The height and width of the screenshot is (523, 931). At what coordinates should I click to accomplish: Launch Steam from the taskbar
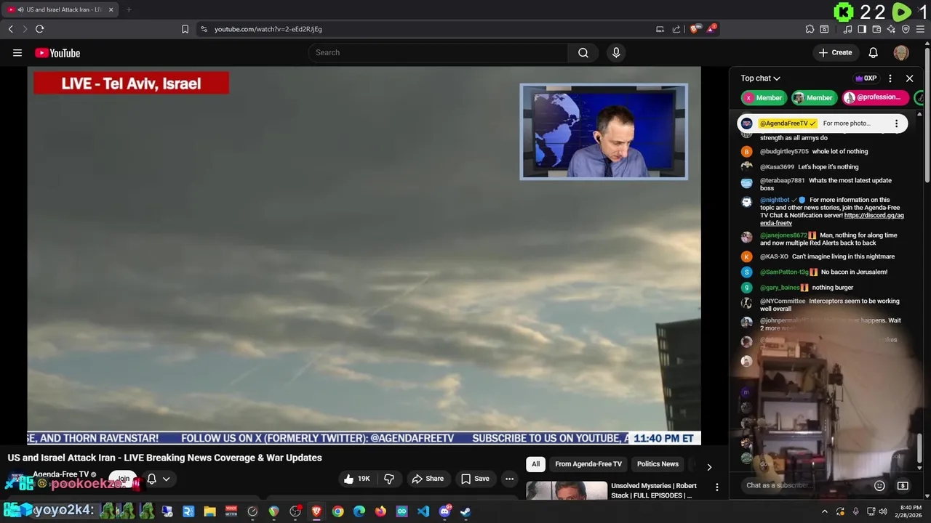(x=465, y=511)
